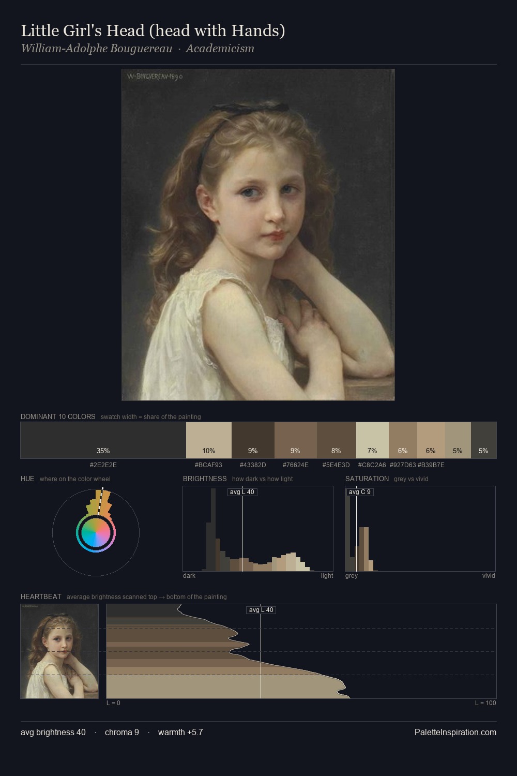Choose the 6% light tan #B39B7E swatch
This screenshot has height=776, width=517.
coord(431,440)
